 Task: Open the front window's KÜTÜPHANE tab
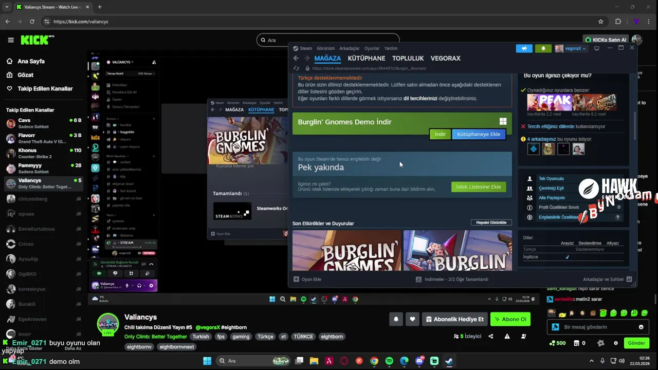[366, 59]
